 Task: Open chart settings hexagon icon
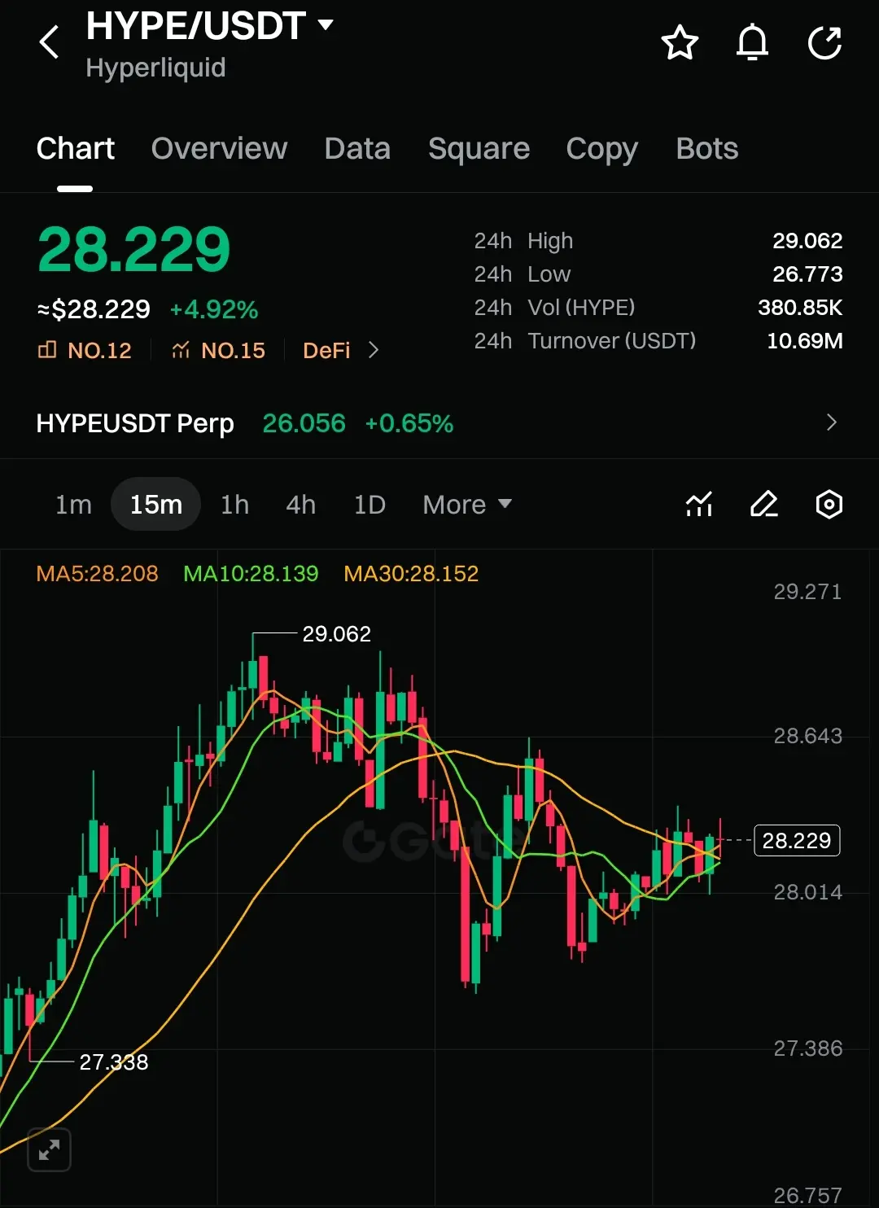point(829,505)
